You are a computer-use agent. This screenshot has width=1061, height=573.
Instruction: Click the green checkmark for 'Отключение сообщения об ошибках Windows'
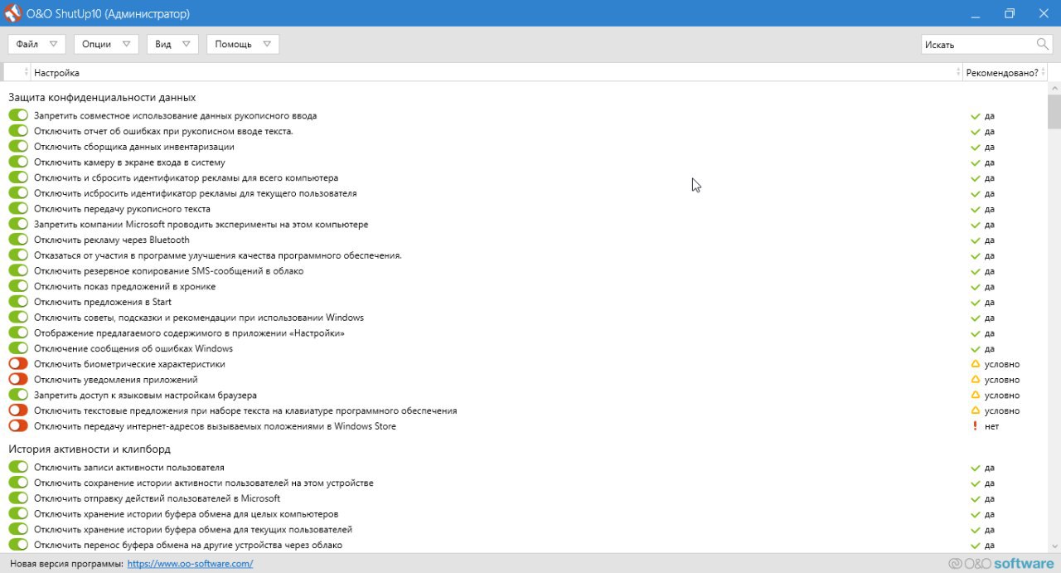(x=976, y=349)
